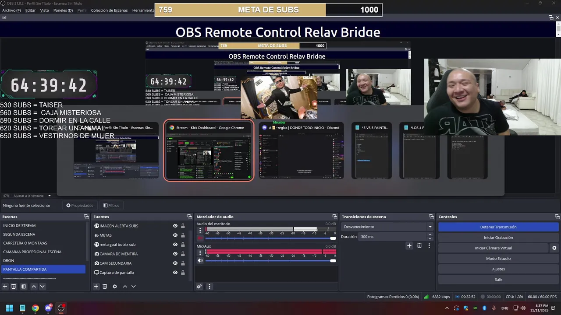561x315 pixels.
Task: Increase transition duration with up arrow
Action: point(430,234)
